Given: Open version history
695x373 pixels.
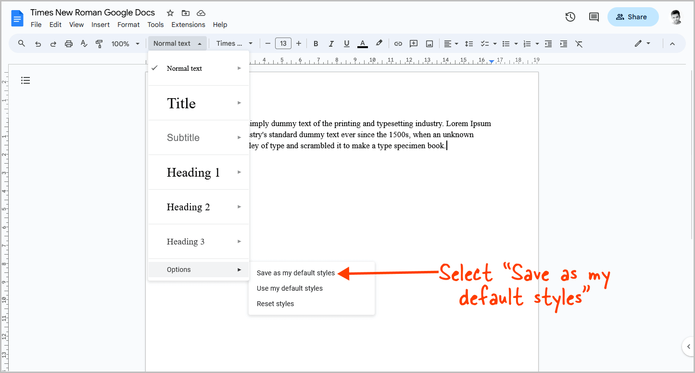Looking at the screenshot, I should (x=570, y=16).
